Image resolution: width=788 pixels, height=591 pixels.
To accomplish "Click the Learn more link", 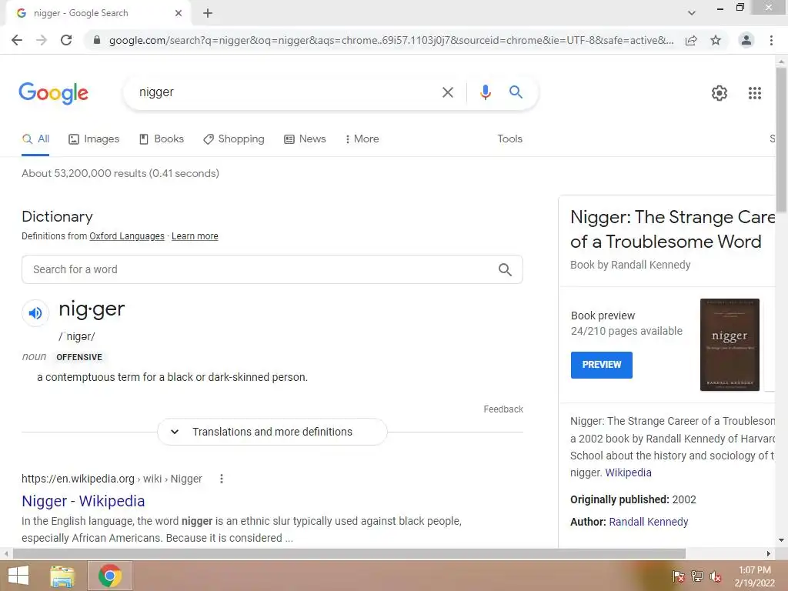I will click(x=195, y=236).
